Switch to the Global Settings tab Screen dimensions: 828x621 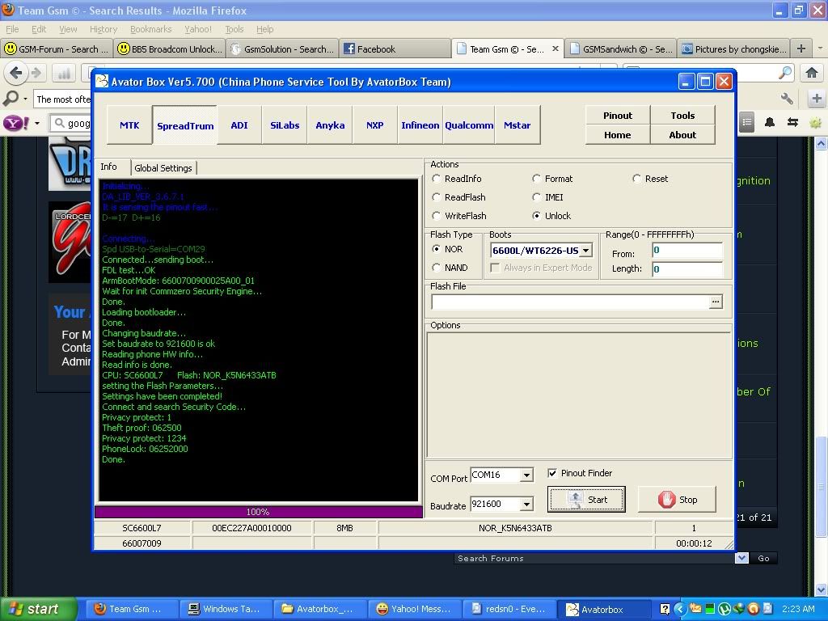163,168
